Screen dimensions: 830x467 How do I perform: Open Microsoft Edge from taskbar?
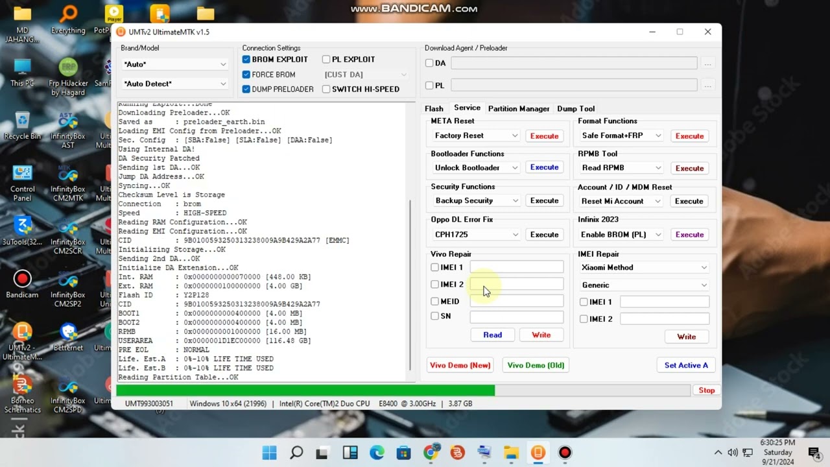click(x=377, y=452)
